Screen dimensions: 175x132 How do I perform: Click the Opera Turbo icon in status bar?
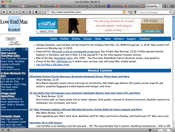pos(8,130)
